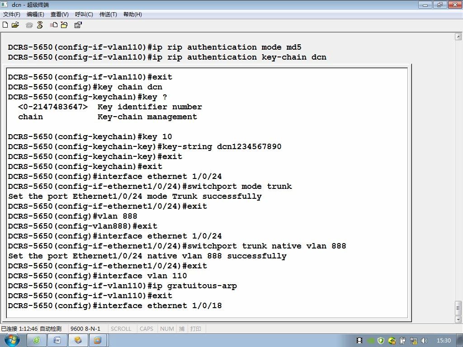Click the line "key-string dcn1234567890"
The height and width of the screenshot is (347, 463).
145,147
